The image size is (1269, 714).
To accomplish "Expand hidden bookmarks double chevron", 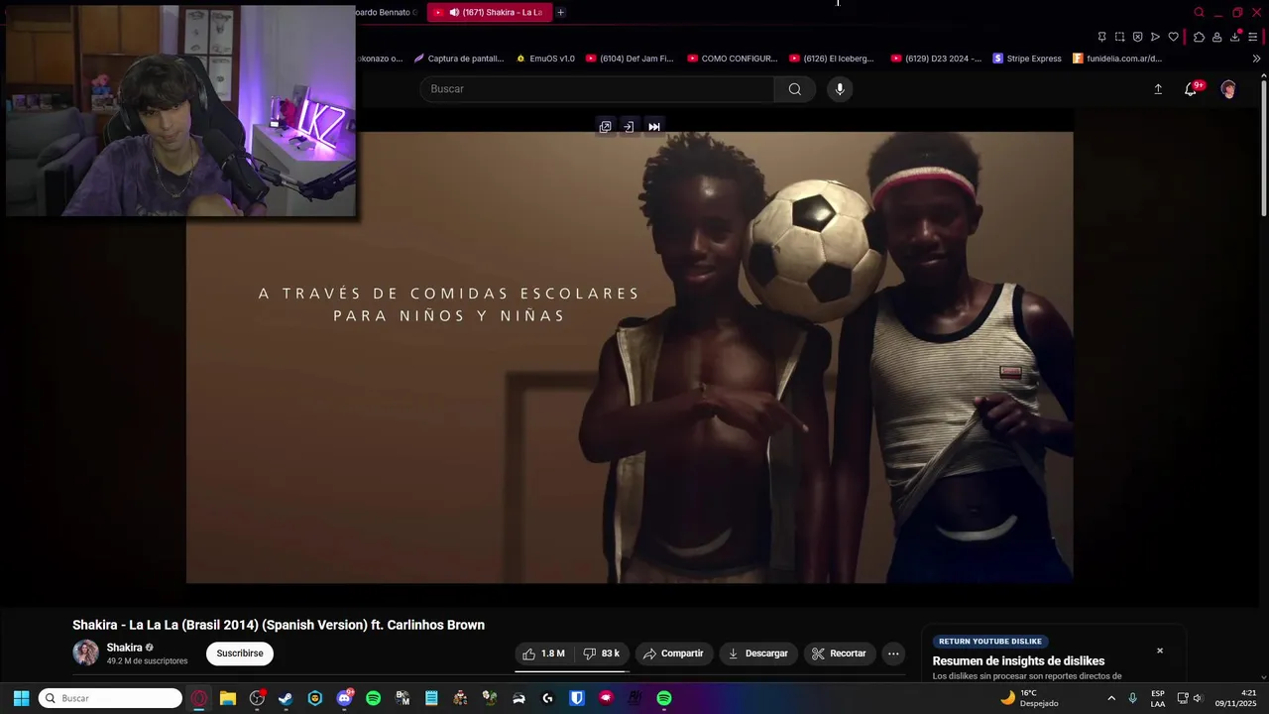I will (1257, 59).
